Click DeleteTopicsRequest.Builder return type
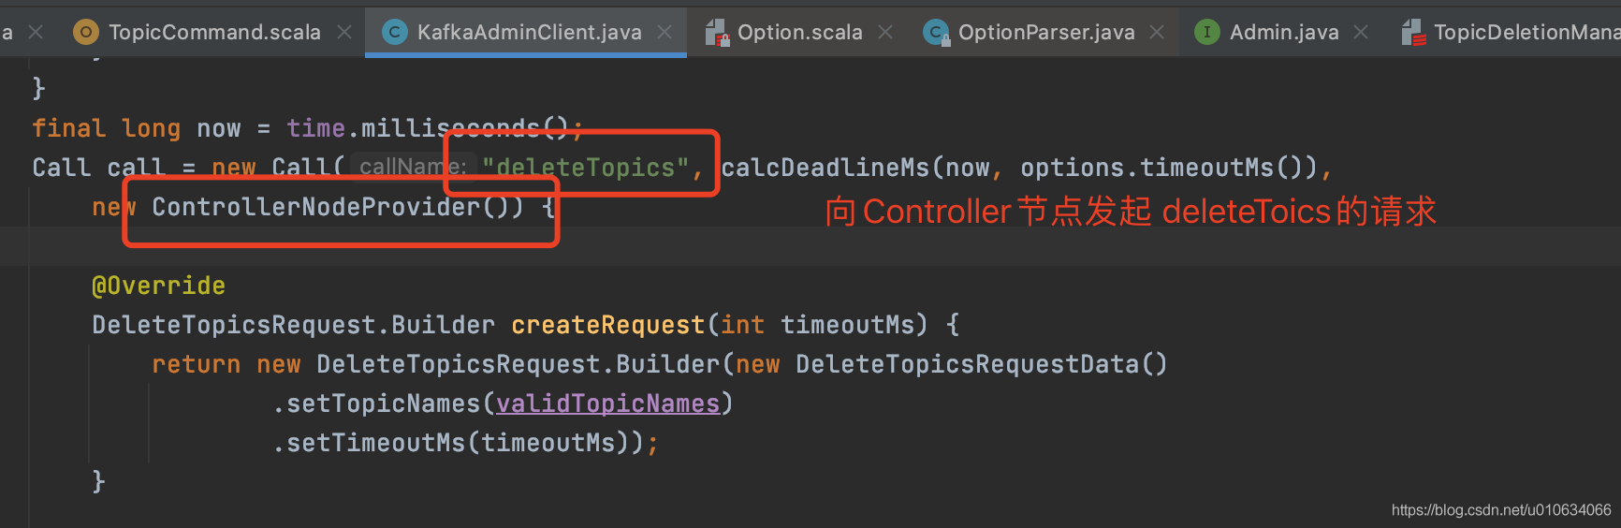The image size is (1621, 528). point(293,325)
